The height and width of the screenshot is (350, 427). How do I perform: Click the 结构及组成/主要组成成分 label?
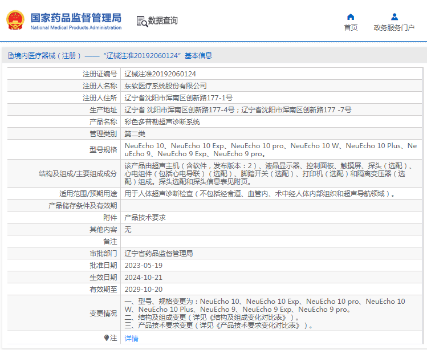click(78, 173)
